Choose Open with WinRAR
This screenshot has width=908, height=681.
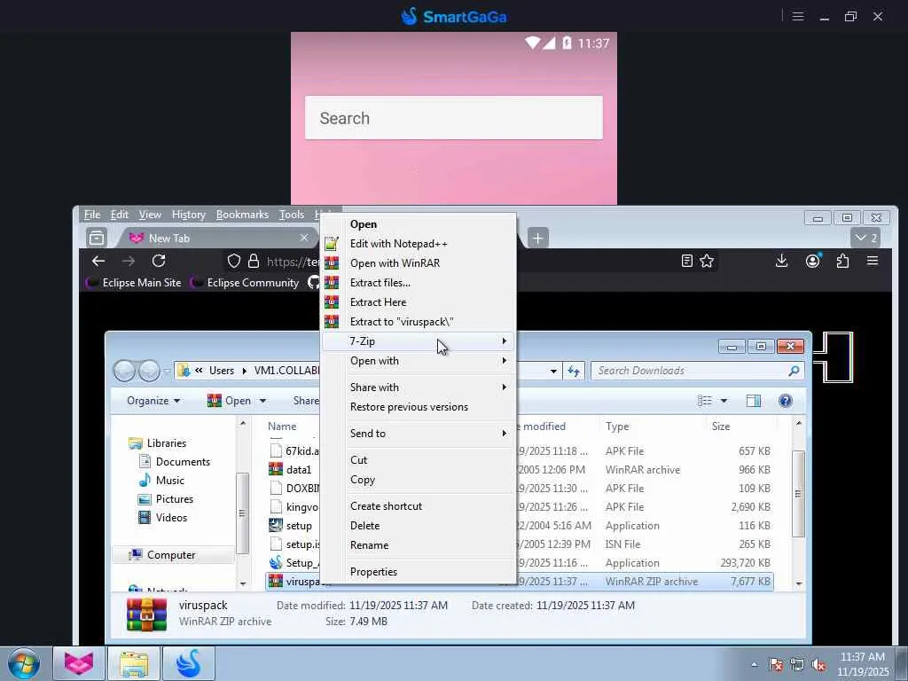[x=419, y=262]
